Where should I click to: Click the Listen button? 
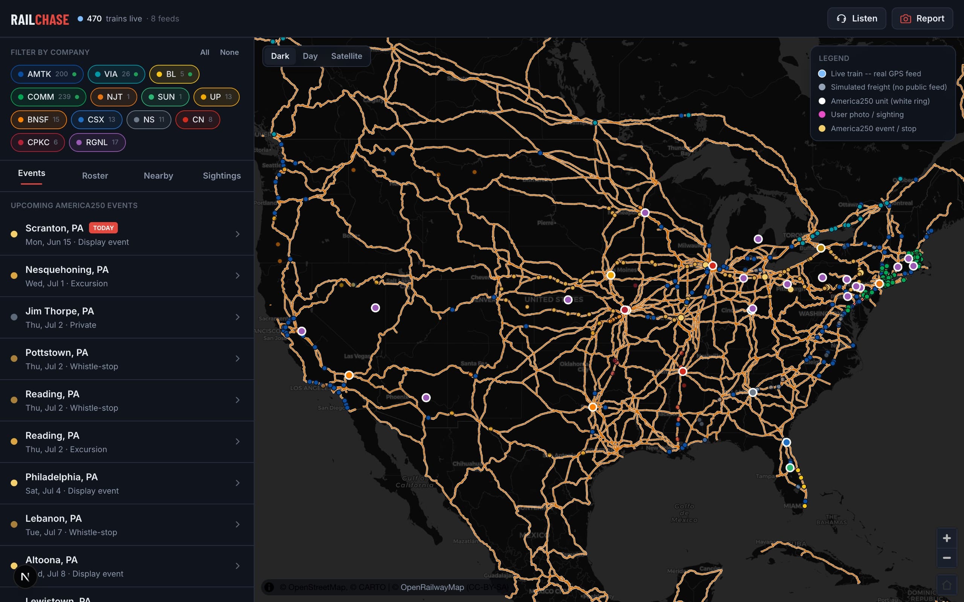coord(856,18)
